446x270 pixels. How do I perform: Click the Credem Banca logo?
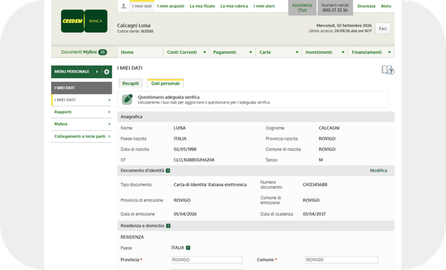coord(84,21)
